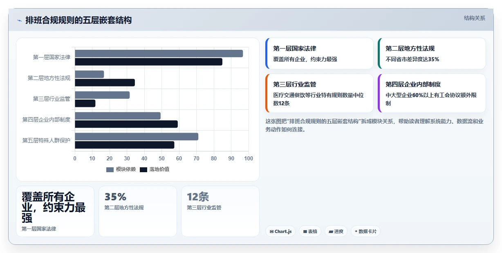Click the 结构关系 label in the header

475,18
